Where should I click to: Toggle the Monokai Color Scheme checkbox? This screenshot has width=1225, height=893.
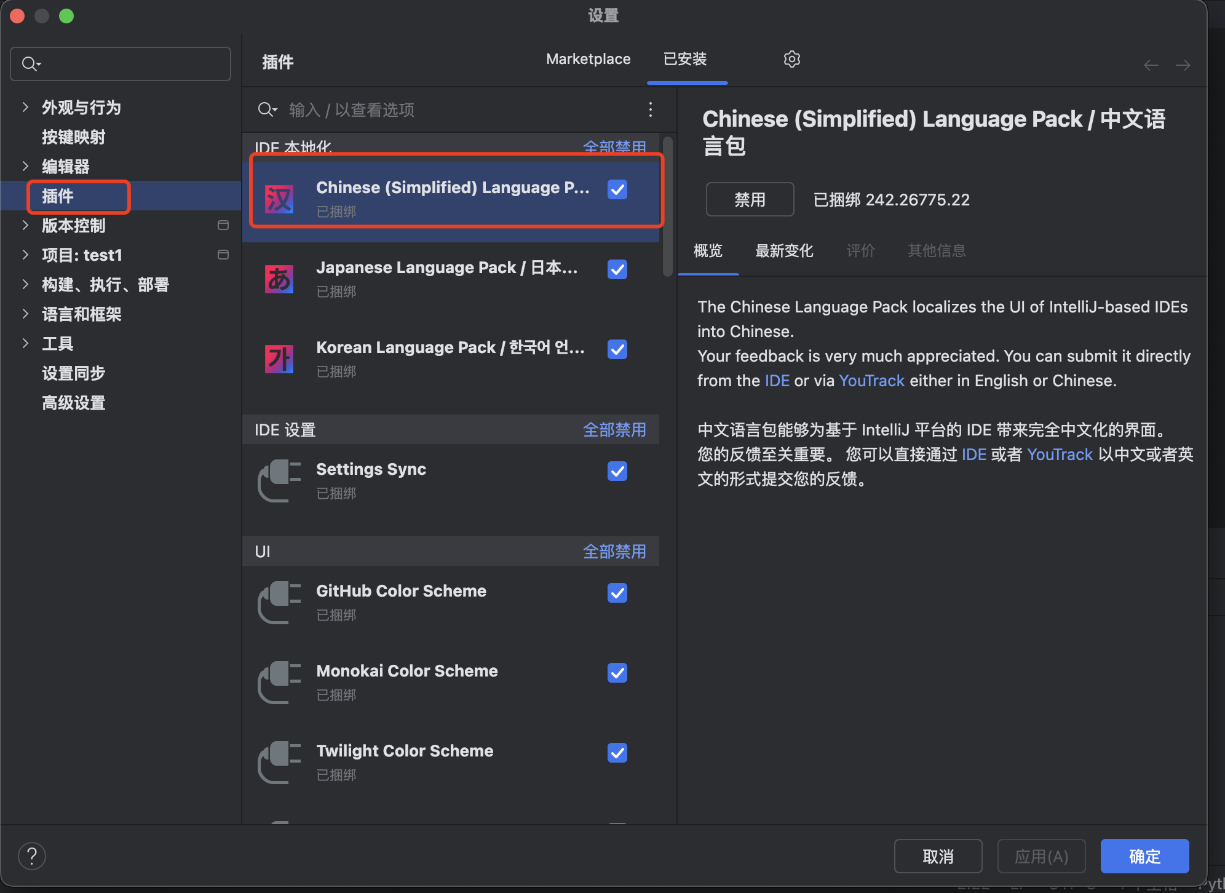pos(617,673)
